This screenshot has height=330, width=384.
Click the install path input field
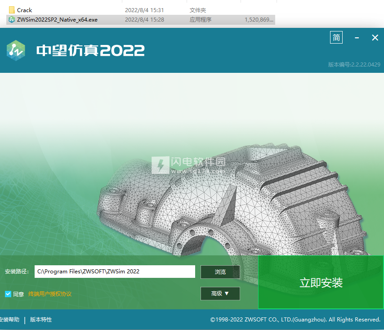(x=115, y=272)
